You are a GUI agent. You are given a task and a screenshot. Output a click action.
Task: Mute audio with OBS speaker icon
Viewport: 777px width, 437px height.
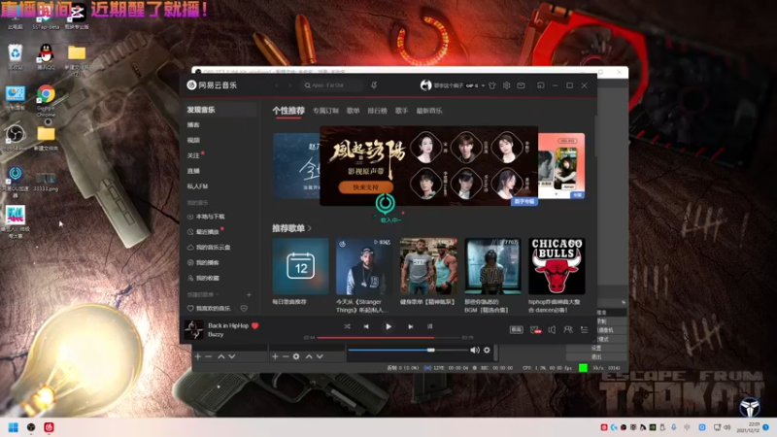[475, 350]
